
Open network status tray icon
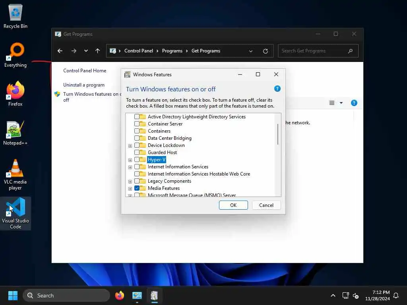click(x=345, y=295)
